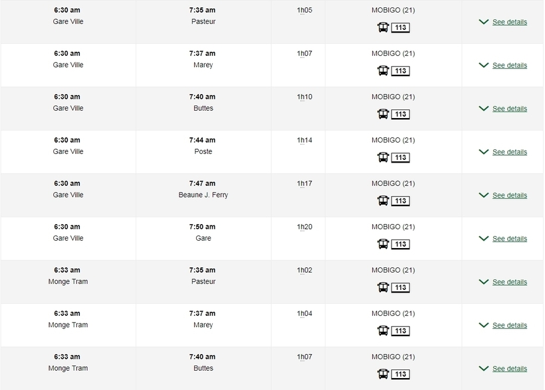
Task: Click the 1h10 duration abbreviation
Action: 304,97
